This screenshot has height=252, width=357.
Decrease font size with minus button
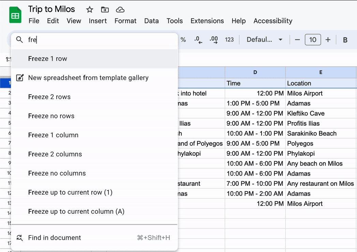297,40
